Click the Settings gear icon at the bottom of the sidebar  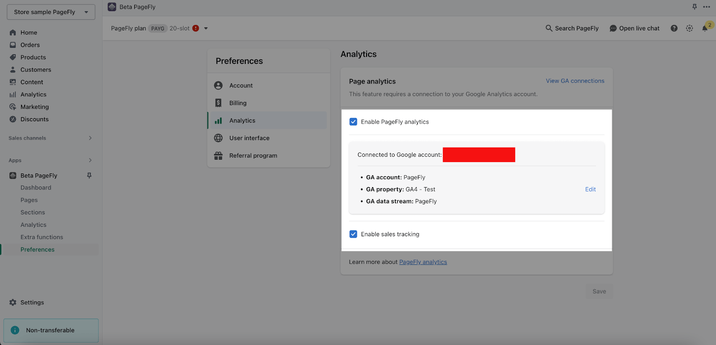coord(13,302)
